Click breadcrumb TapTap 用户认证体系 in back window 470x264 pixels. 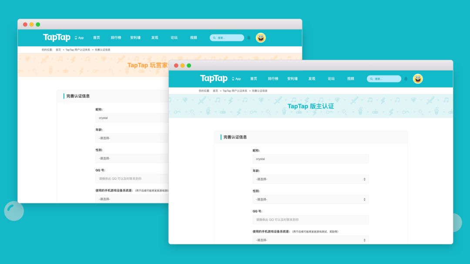(77, 50)
